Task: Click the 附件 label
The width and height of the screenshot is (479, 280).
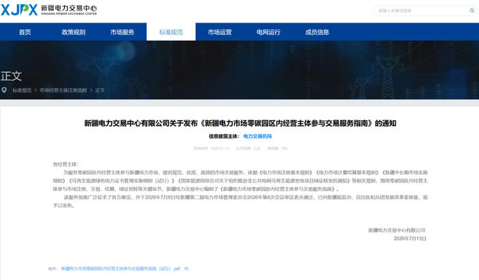Action: [53, 268]
